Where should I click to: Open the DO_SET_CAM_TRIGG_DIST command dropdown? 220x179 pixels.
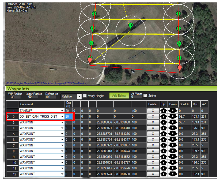(62, 117)
